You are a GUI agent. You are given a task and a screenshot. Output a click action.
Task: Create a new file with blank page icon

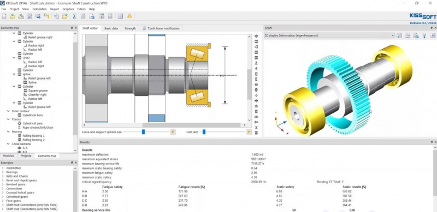4,16
